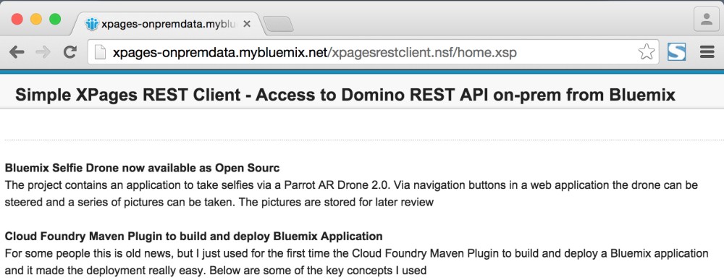Viewport: 724px width, 280px height.
Task: Close the window with the red button
Action: 17,20
